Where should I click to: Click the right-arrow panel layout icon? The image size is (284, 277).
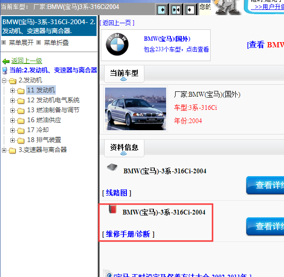(162, 9)
